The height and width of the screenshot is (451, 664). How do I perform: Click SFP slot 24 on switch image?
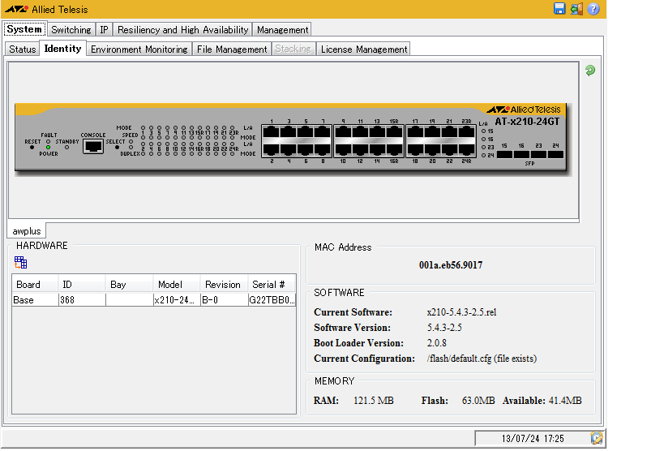tap(555, 154)
